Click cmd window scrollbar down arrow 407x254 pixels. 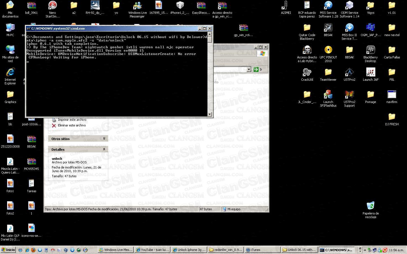click(x=210, y=114)
